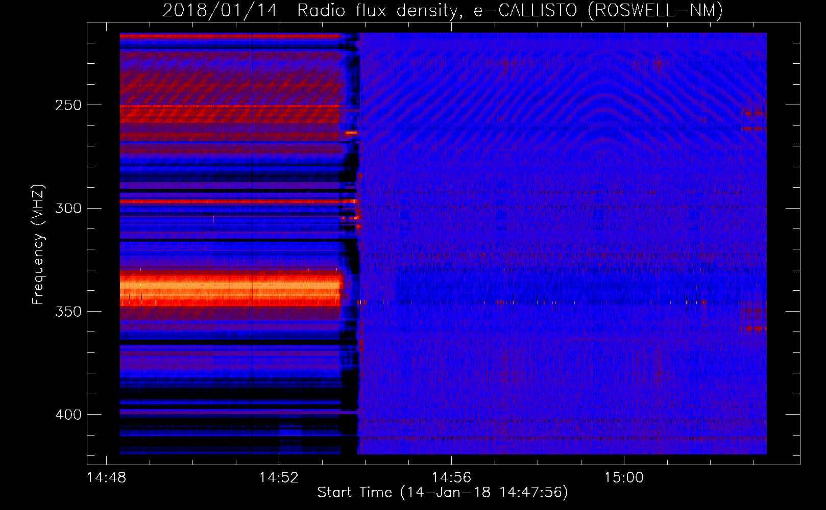Click the 14:52 time tick label

(279, 478)
